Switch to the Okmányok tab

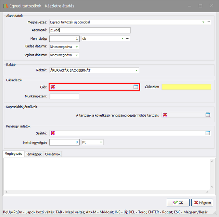pyautogui.click(x=53, y=154)
